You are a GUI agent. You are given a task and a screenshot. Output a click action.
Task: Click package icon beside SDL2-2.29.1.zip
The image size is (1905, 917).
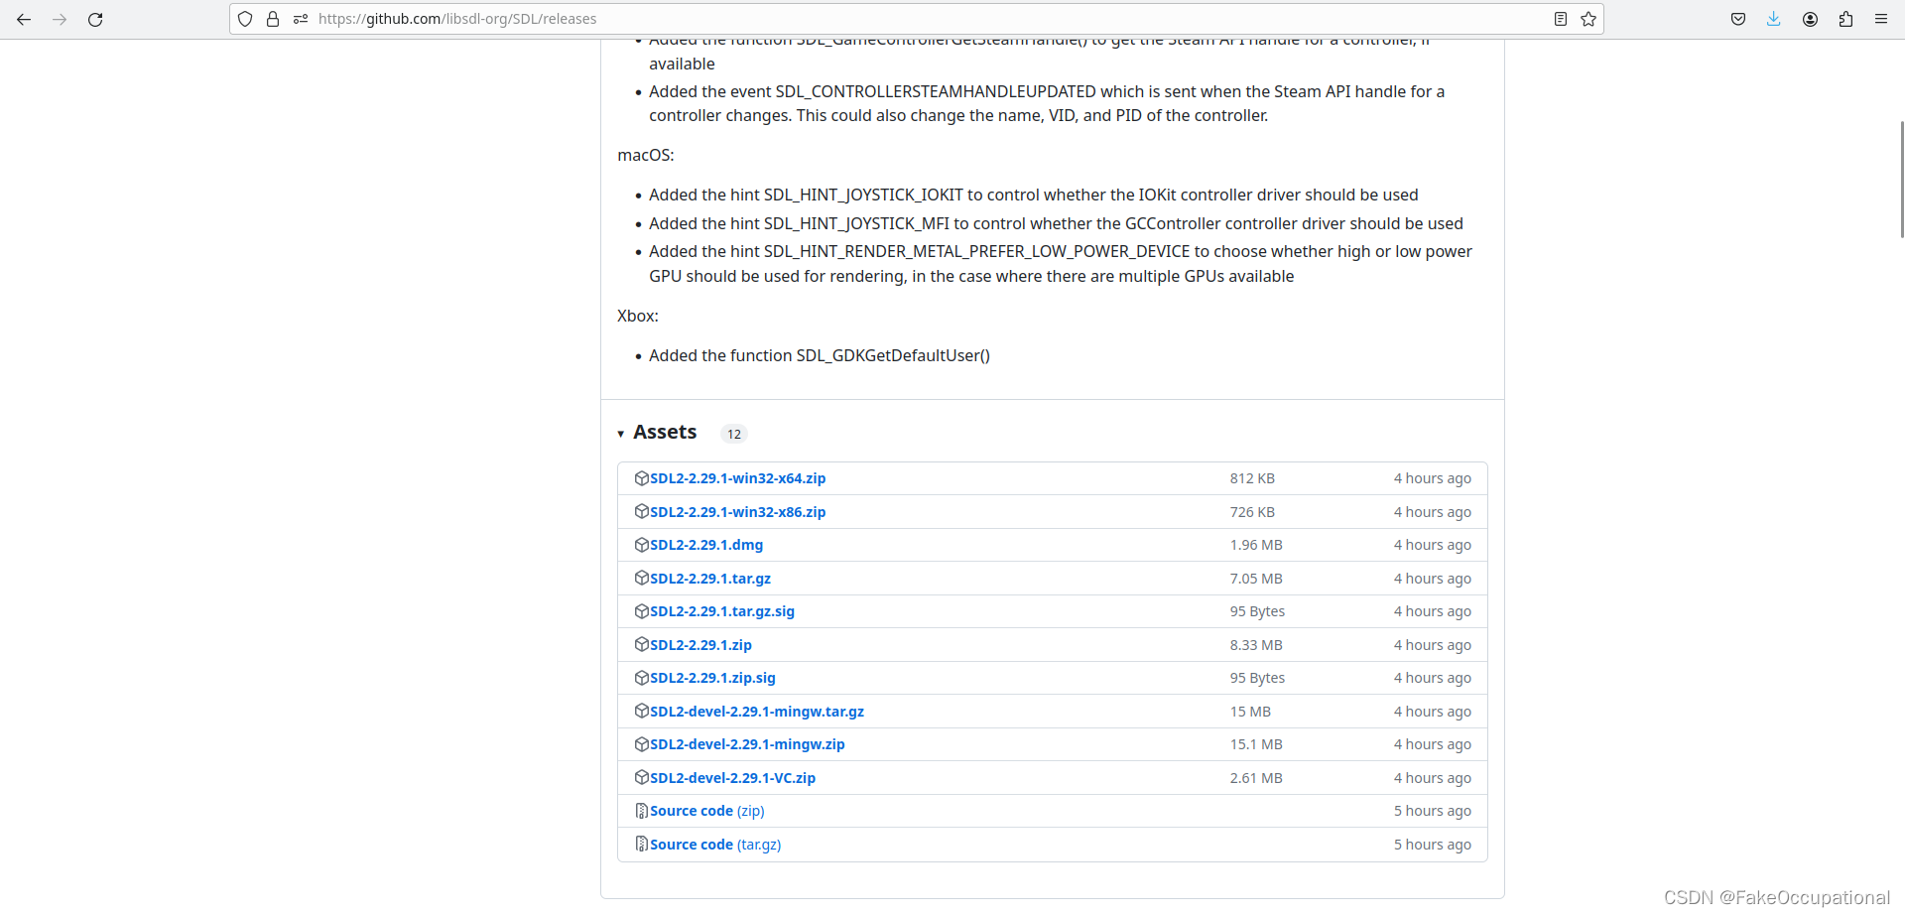642,645
